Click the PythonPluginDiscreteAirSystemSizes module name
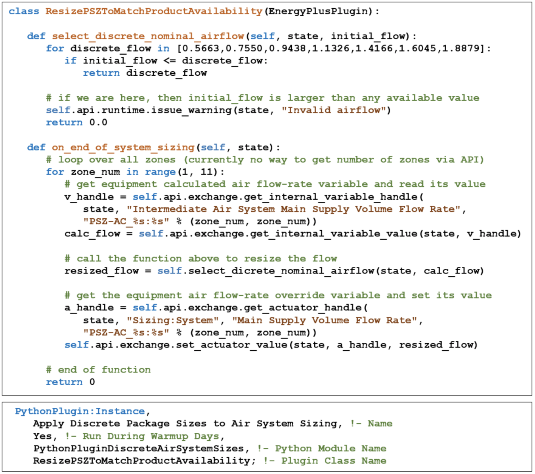The image size is (535, 474). click(138, 449)
